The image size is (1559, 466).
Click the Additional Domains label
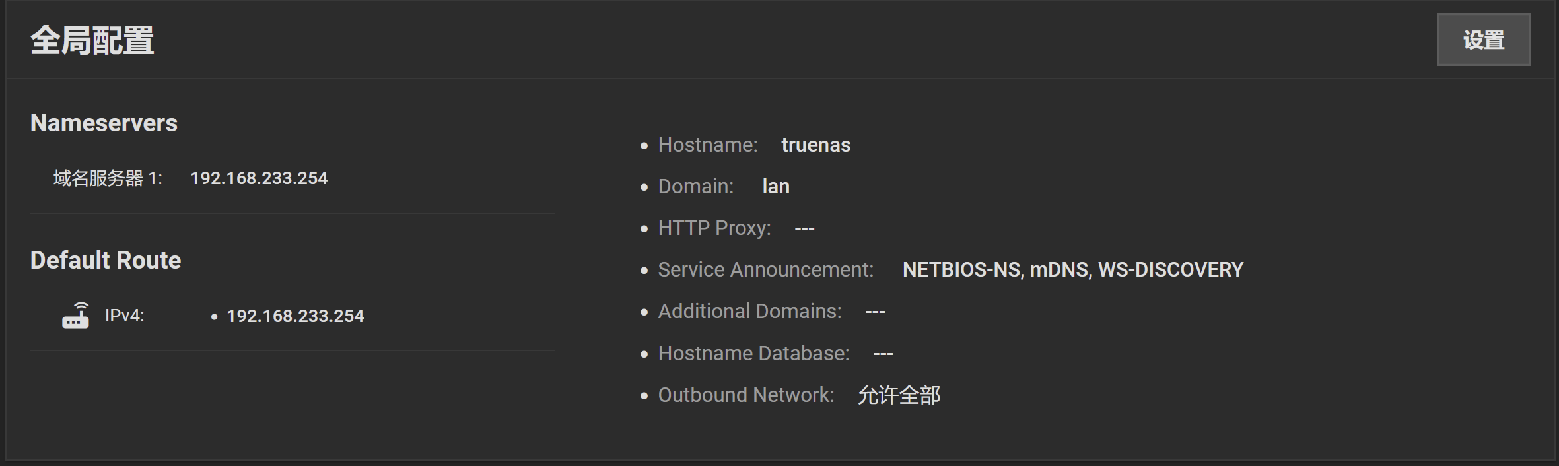click(x=750, y=312)
